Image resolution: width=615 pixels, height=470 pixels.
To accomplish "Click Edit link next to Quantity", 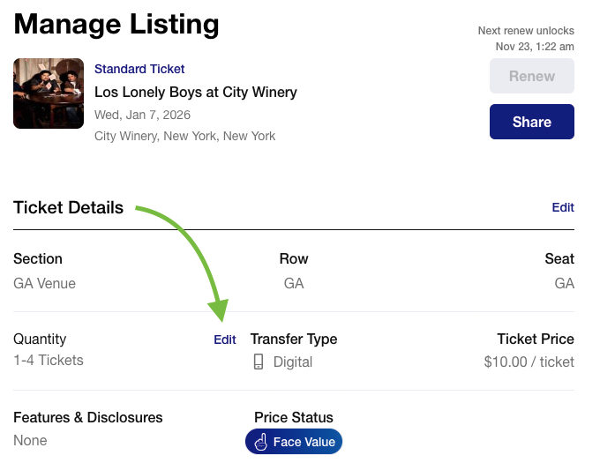I will [225, 339].
